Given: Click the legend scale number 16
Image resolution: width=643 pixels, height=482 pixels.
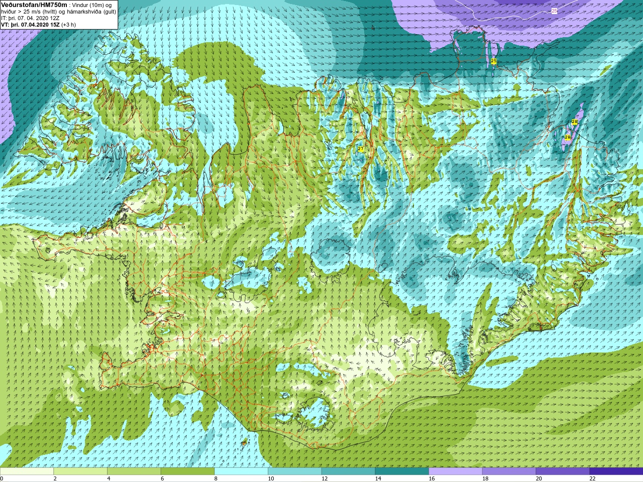Looking at the screenshot, I should [432, 478].
